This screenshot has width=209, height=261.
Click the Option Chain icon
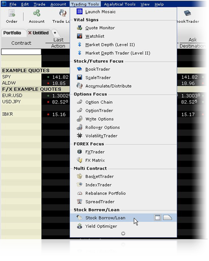point(79,102)
